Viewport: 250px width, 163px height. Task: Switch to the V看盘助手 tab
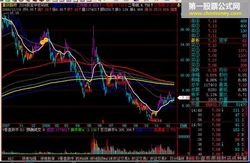point(66,159)
